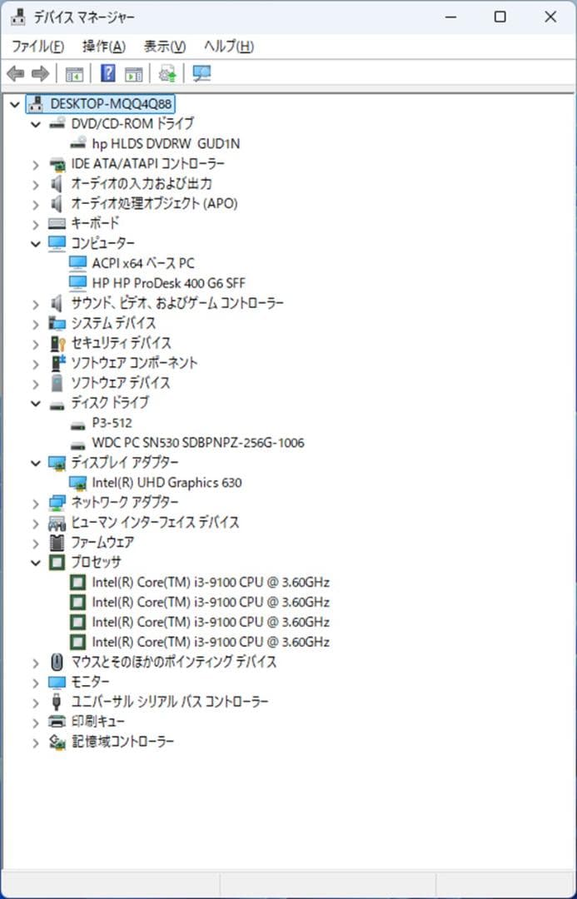Expand the キーボード category
The image size is (577, 899).
(36, 224)
